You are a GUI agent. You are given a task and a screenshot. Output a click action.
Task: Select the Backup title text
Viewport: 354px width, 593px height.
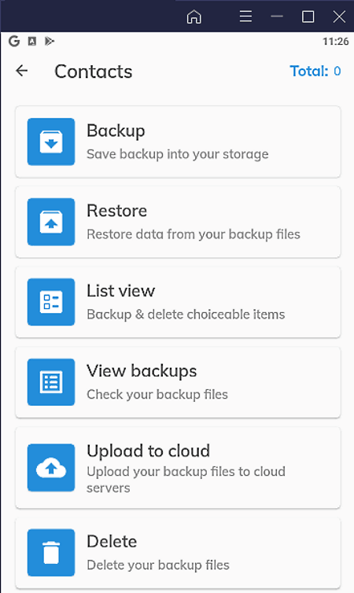[116, 131]
